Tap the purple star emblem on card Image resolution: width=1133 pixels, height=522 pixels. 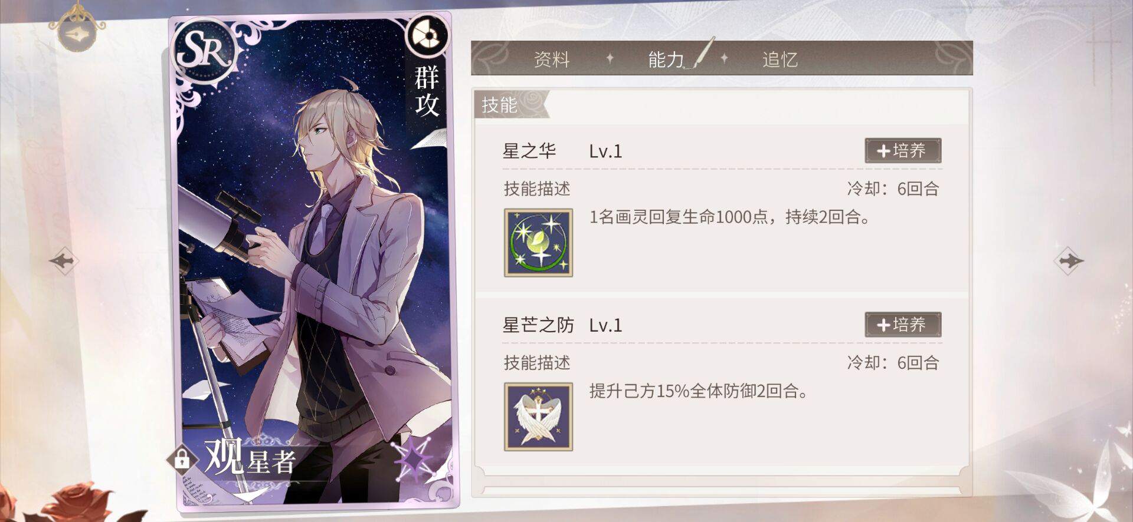pyautogui.click(x=415, y=460)
